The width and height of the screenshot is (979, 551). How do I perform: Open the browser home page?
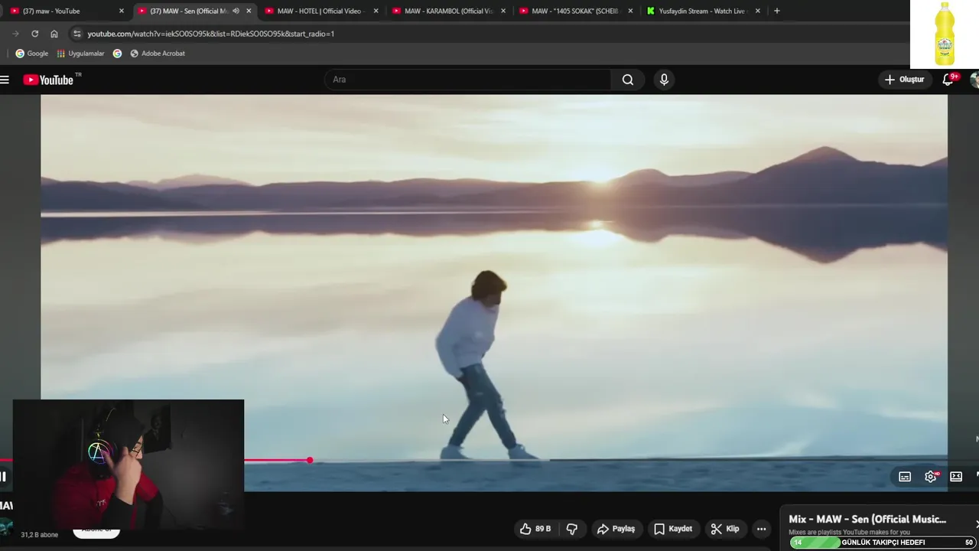(x=54, y=34)
